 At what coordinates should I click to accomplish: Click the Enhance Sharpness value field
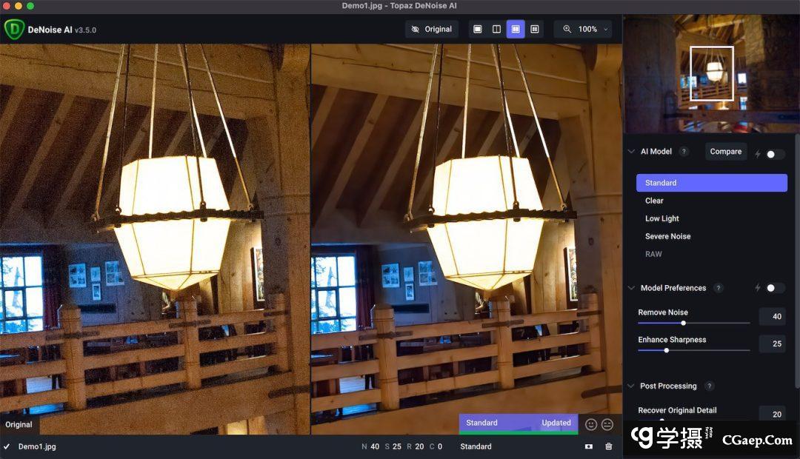click(772, 344)
